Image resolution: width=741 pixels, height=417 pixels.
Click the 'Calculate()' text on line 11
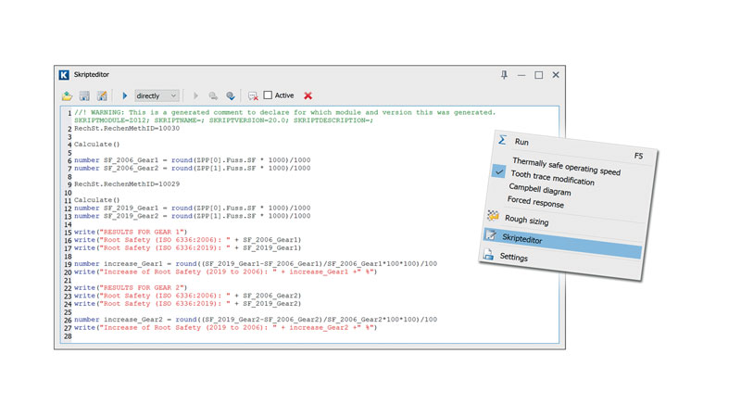(x=97, y=200)
